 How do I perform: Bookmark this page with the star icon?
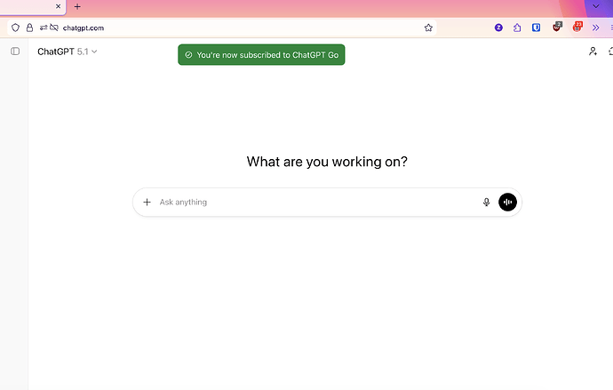pos(428,28)
